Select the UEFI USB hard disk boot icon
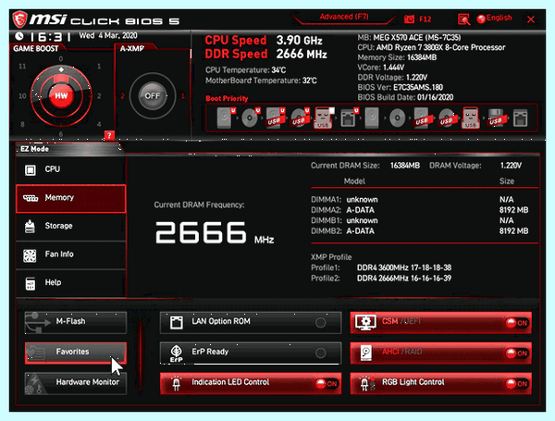 [275, 118]
